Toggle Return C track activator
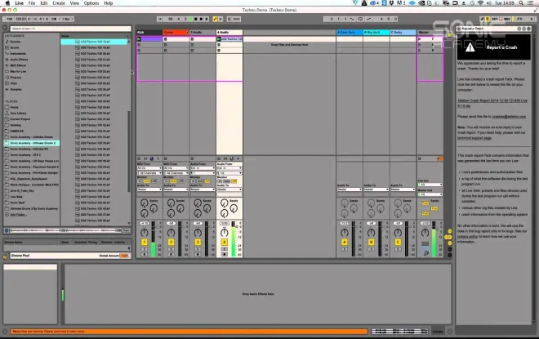539x339 pixels. pyautogui.click(x=398, y=243)
